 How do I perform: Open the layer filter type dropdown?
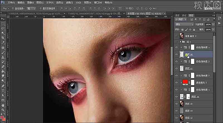(x=181, y=19)
